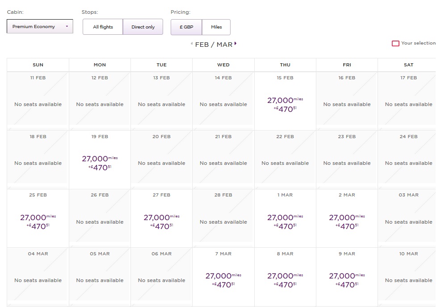Screen dimensions: 441x307
Task: Click the Your selection legend box
Action: pos(395,44)
